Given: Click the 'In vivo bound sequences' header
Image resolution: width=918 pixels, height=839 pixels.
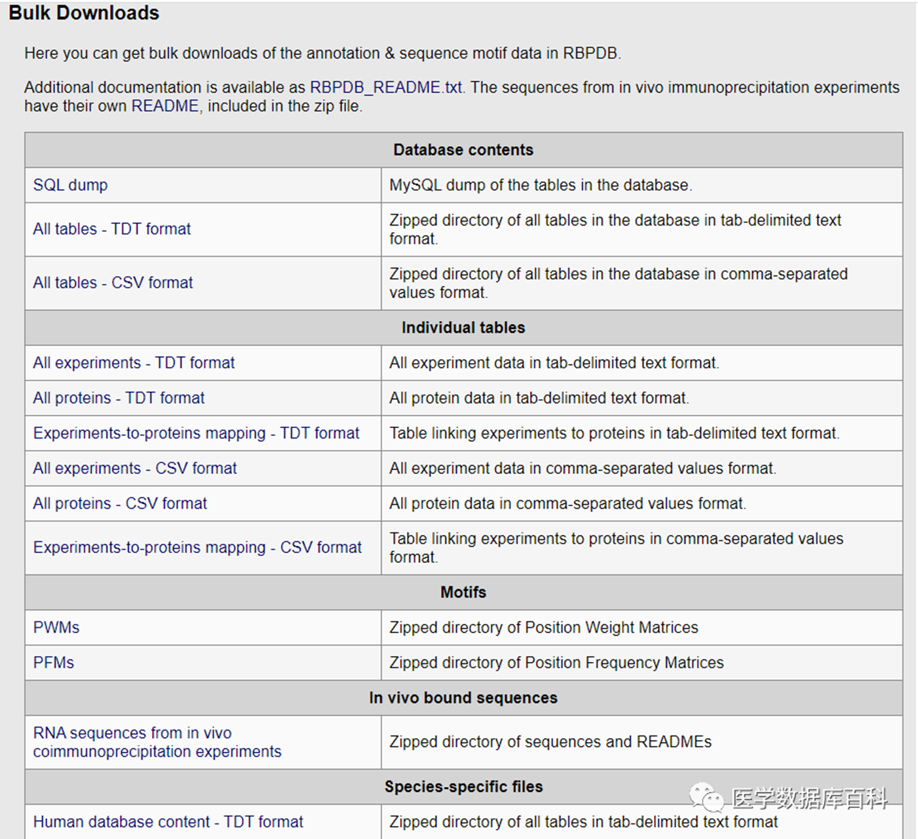Looking at the screenshot, I should [463, 698].
